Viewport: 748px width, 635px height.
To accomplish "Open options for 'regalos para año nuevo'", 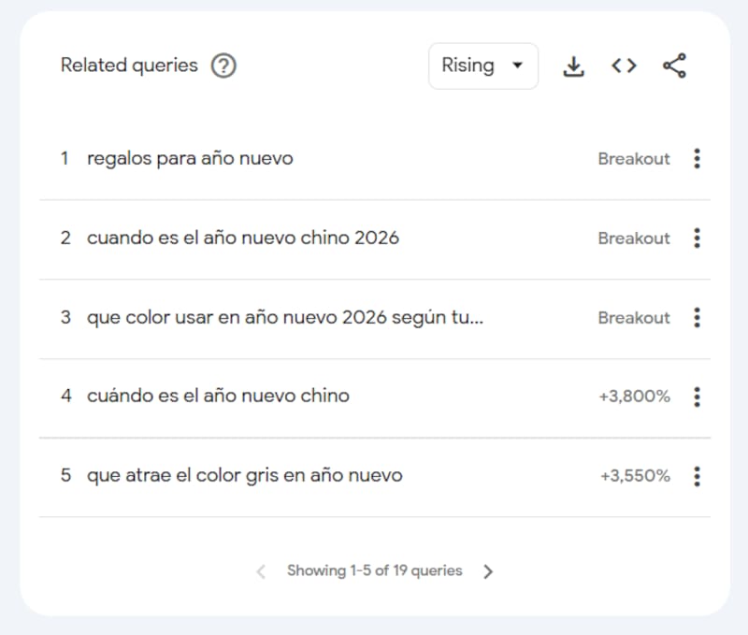I will (697, 159).
